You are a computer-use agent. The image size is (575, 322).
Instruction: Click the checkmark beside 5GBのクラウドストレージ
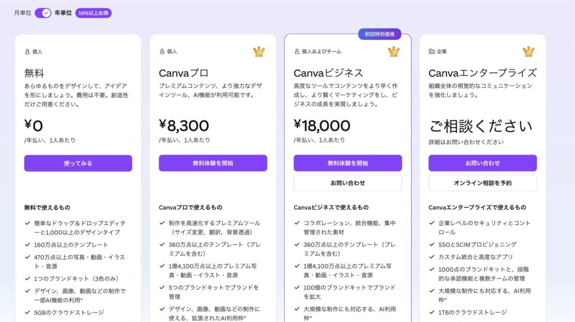click(28, 312)
